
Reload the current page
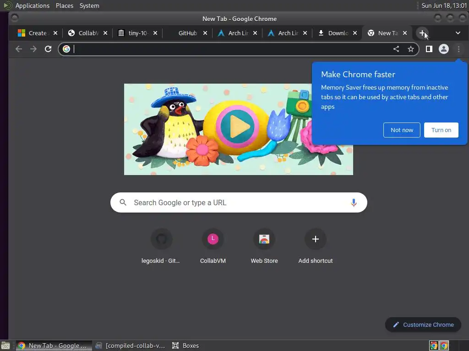(x=48, y=49)
